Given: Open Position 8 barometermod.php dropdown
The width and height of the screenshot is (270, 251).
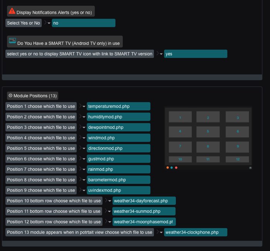Looking at the screenshot, I should 118,180.
